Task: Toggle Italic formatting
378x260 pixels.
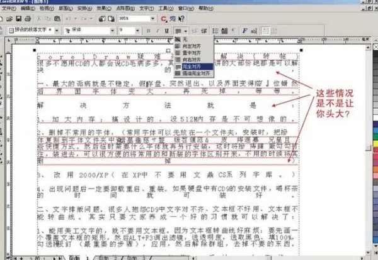Action: click(x=157, y=31)
